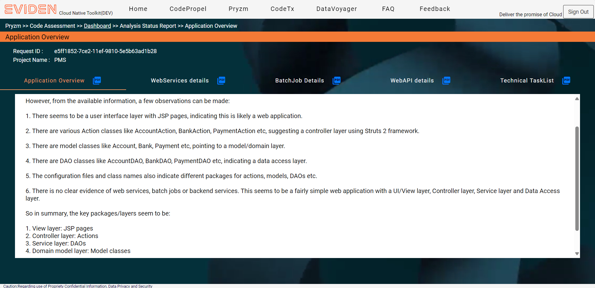Click observation 6 about web services evidence

[293, 195]
